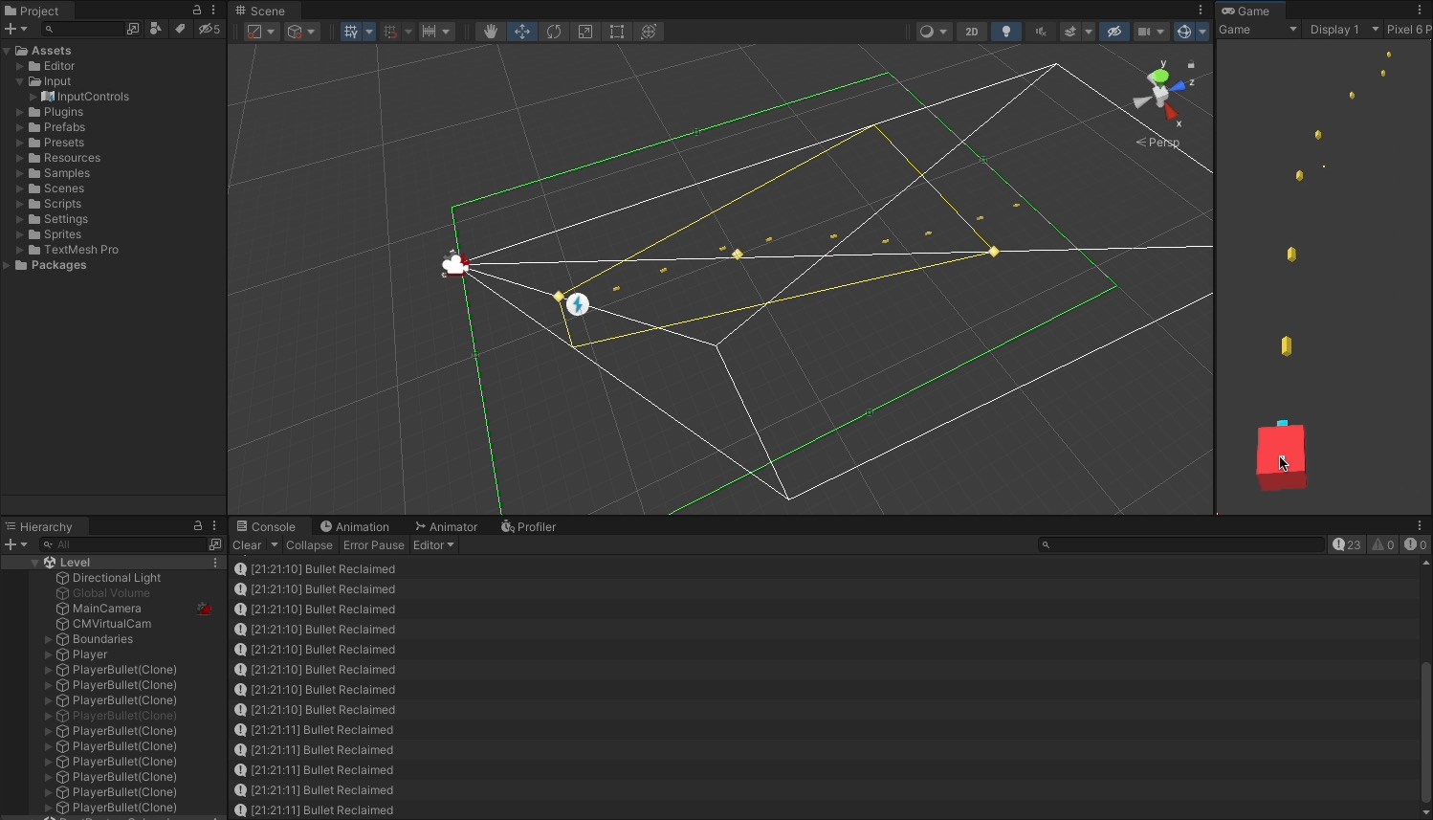Select the combined Transform tool
The width and height of the screenshot is (1433, 820).
pyautogui.click(x=649, y=32)
